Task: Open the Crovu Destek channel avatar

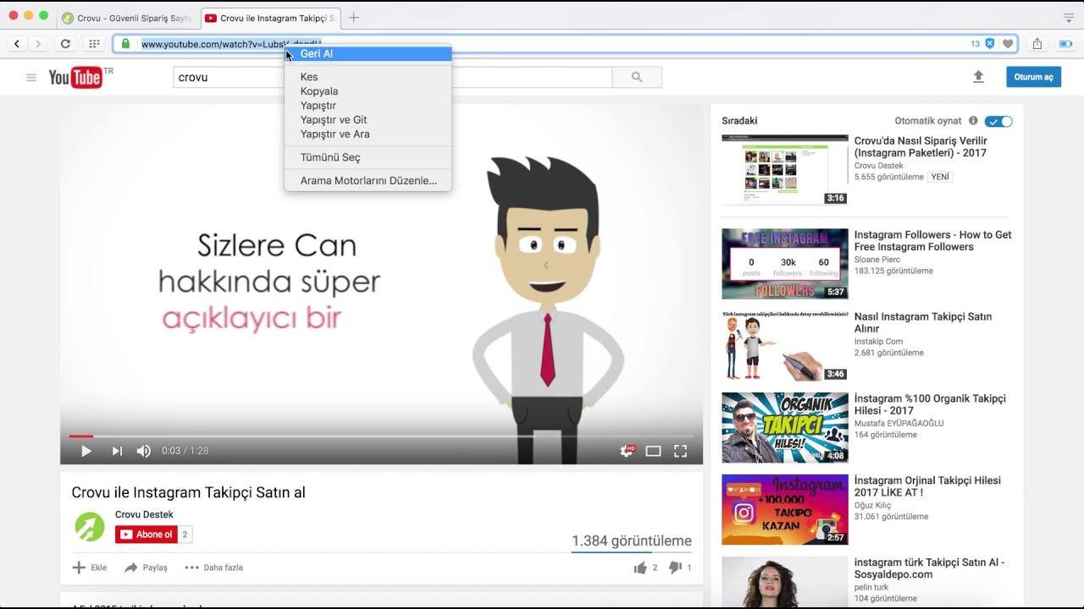Action: 90,527
